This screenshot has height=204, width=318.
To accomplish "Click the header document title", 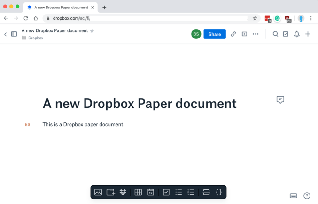I will pyautogui.click(x=55, y=31).
